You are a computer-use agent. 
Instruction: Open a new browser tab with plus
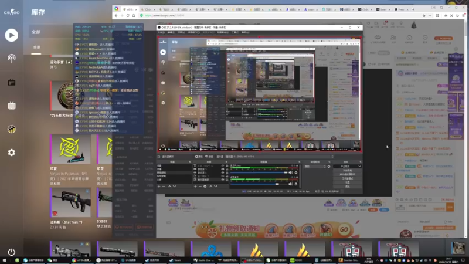tap(413, 9)
